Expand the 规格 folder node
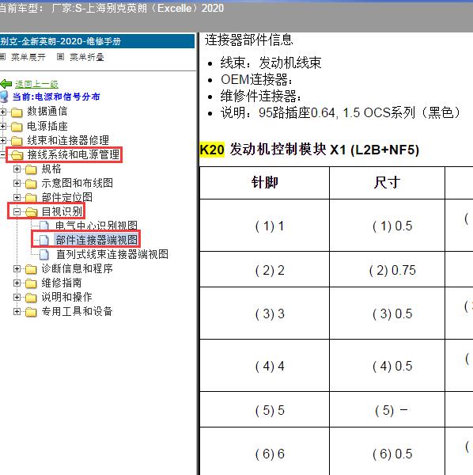473x475 pixels. [17, 169]
